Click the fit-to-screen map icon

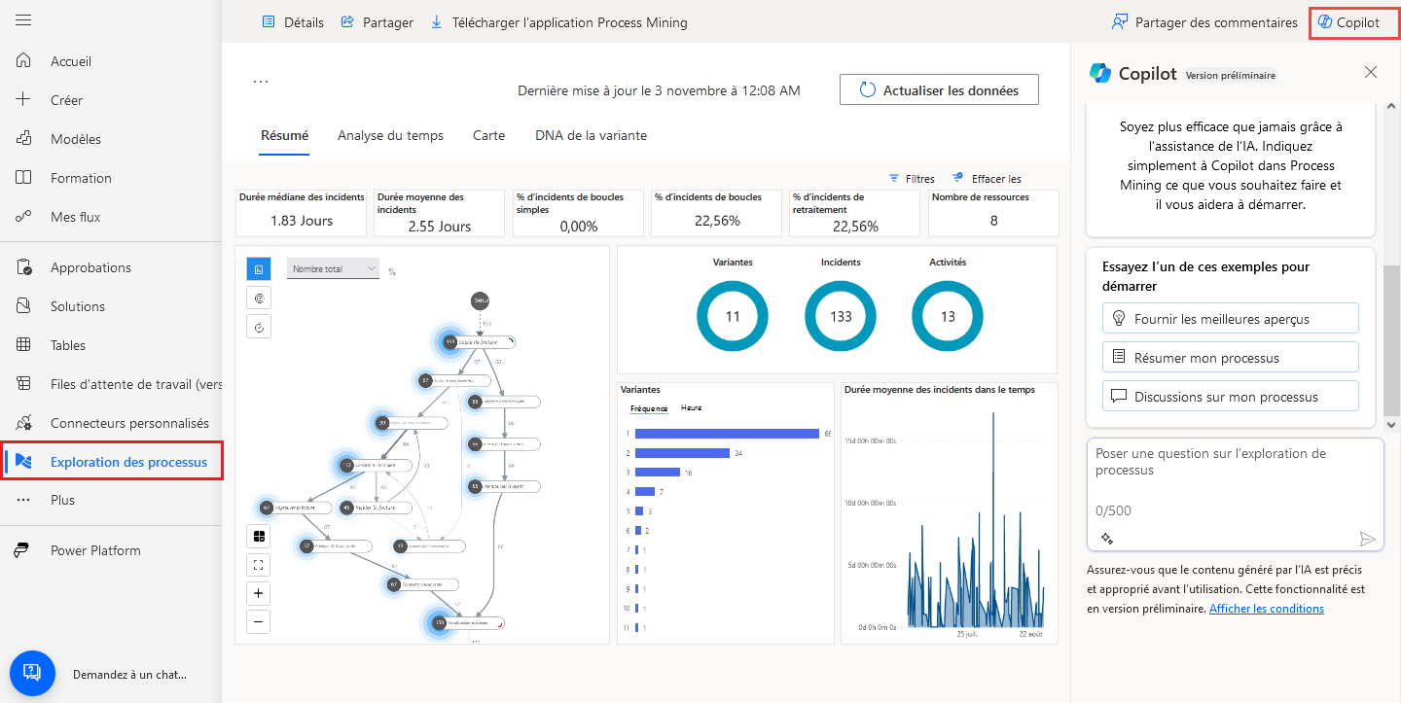pos(259,564)
